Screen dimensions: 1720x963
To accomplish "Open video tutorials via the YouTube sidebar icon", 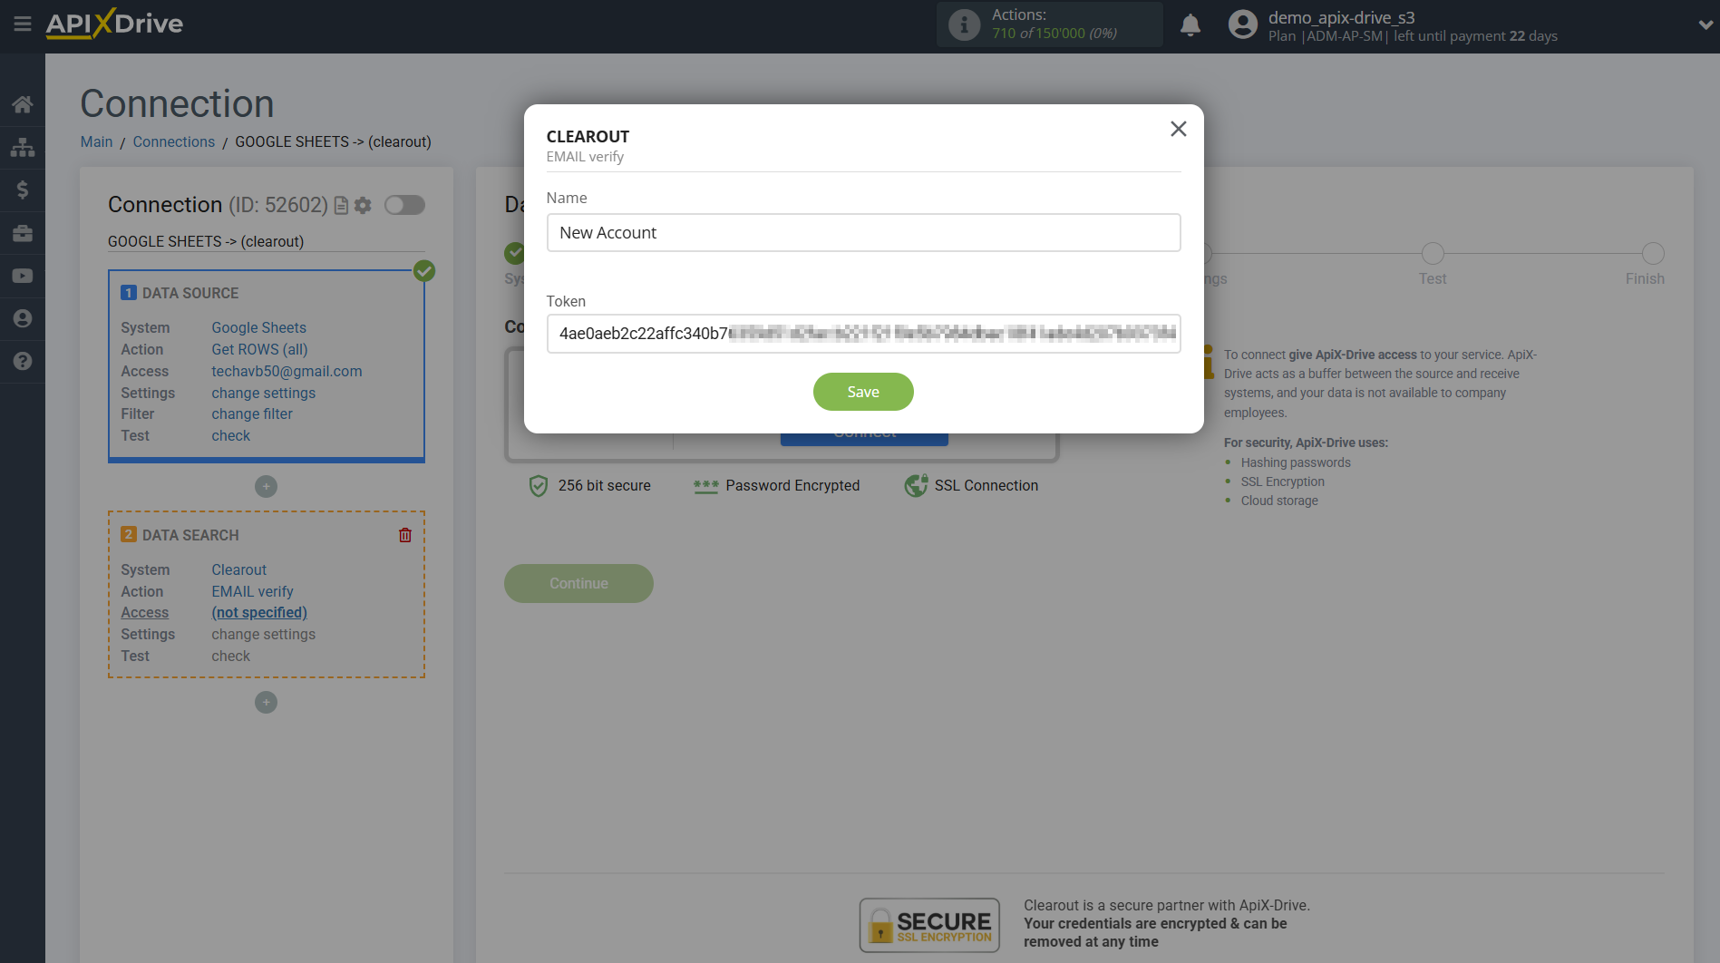I will pos(23,276).
